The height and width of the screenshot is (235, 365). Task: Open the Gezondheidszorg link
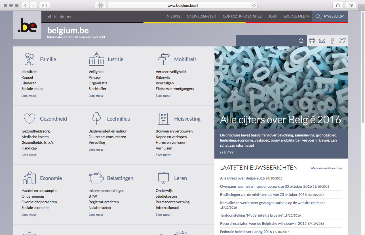[35, 131]
